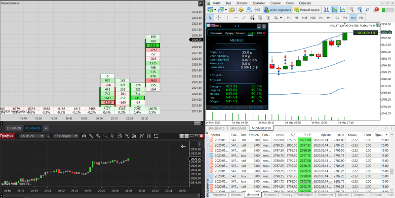Open the Вставка menu
This screenshot has width=395, height=198.
pos(242,3)
